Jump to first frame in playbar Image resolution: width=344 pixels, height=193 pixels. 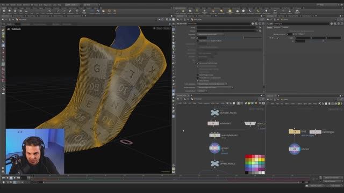4,178
